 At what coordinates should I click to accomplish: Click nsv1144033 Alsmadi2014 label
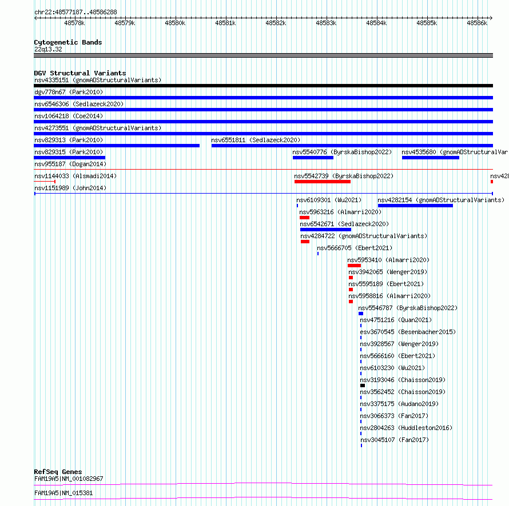click(75, 176)
